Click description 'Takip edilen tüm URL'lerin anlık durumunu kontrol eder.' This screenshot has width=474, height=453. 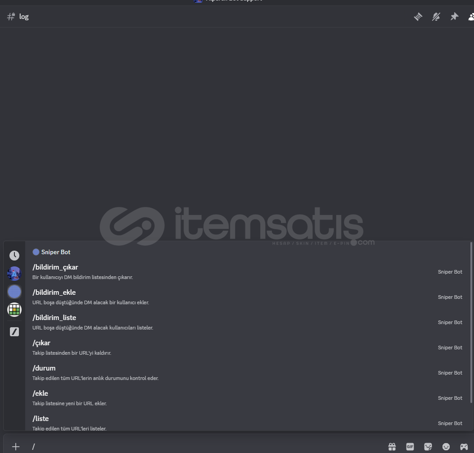click(x=95, y=378)
